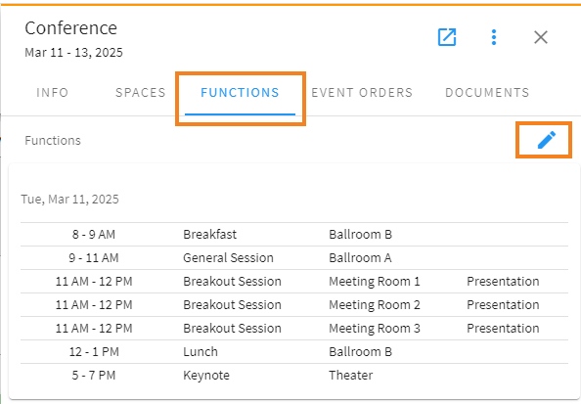
Task: Click the Lunch function in Ballroom B
Action: [294, 352]
